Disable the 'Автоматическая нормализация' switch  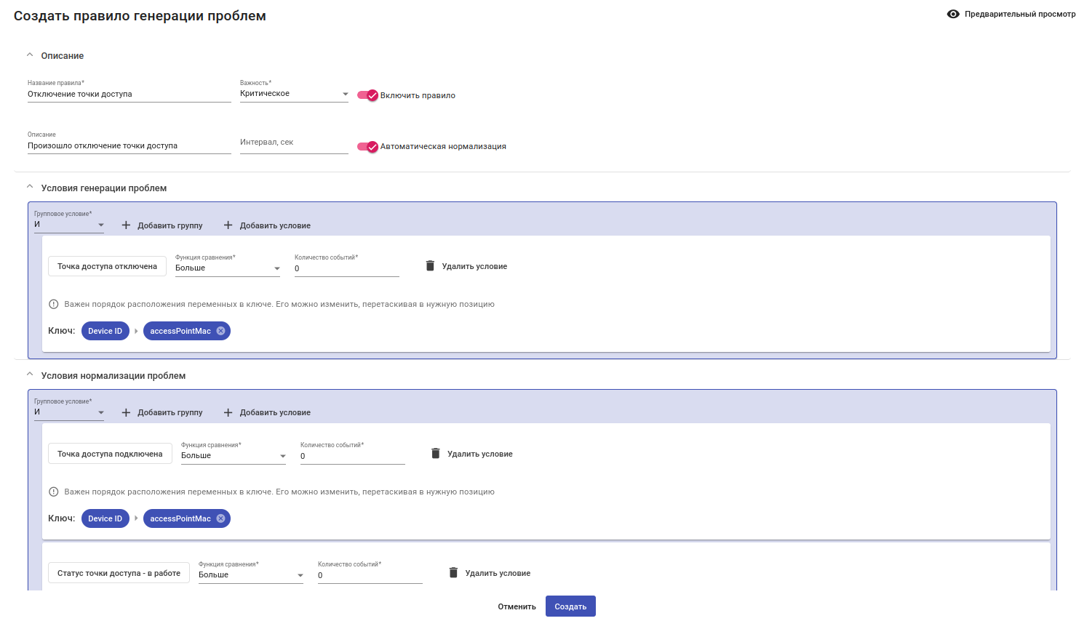point(368,146)
